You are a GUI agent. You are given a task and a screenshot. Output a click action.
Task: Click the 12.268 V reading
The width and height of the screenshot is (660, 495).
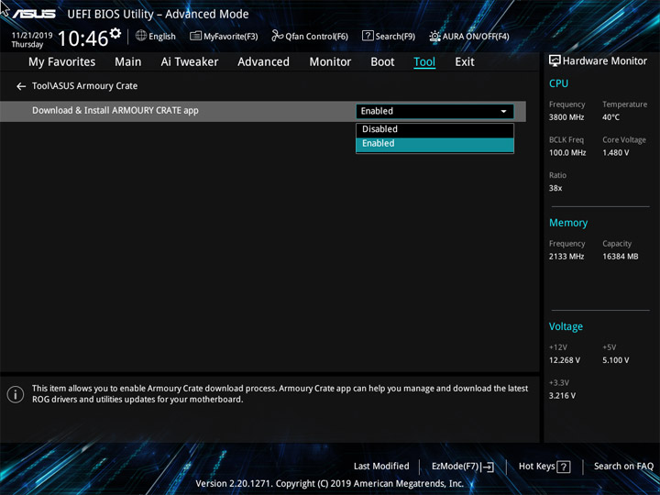click(x=564, y=360)
